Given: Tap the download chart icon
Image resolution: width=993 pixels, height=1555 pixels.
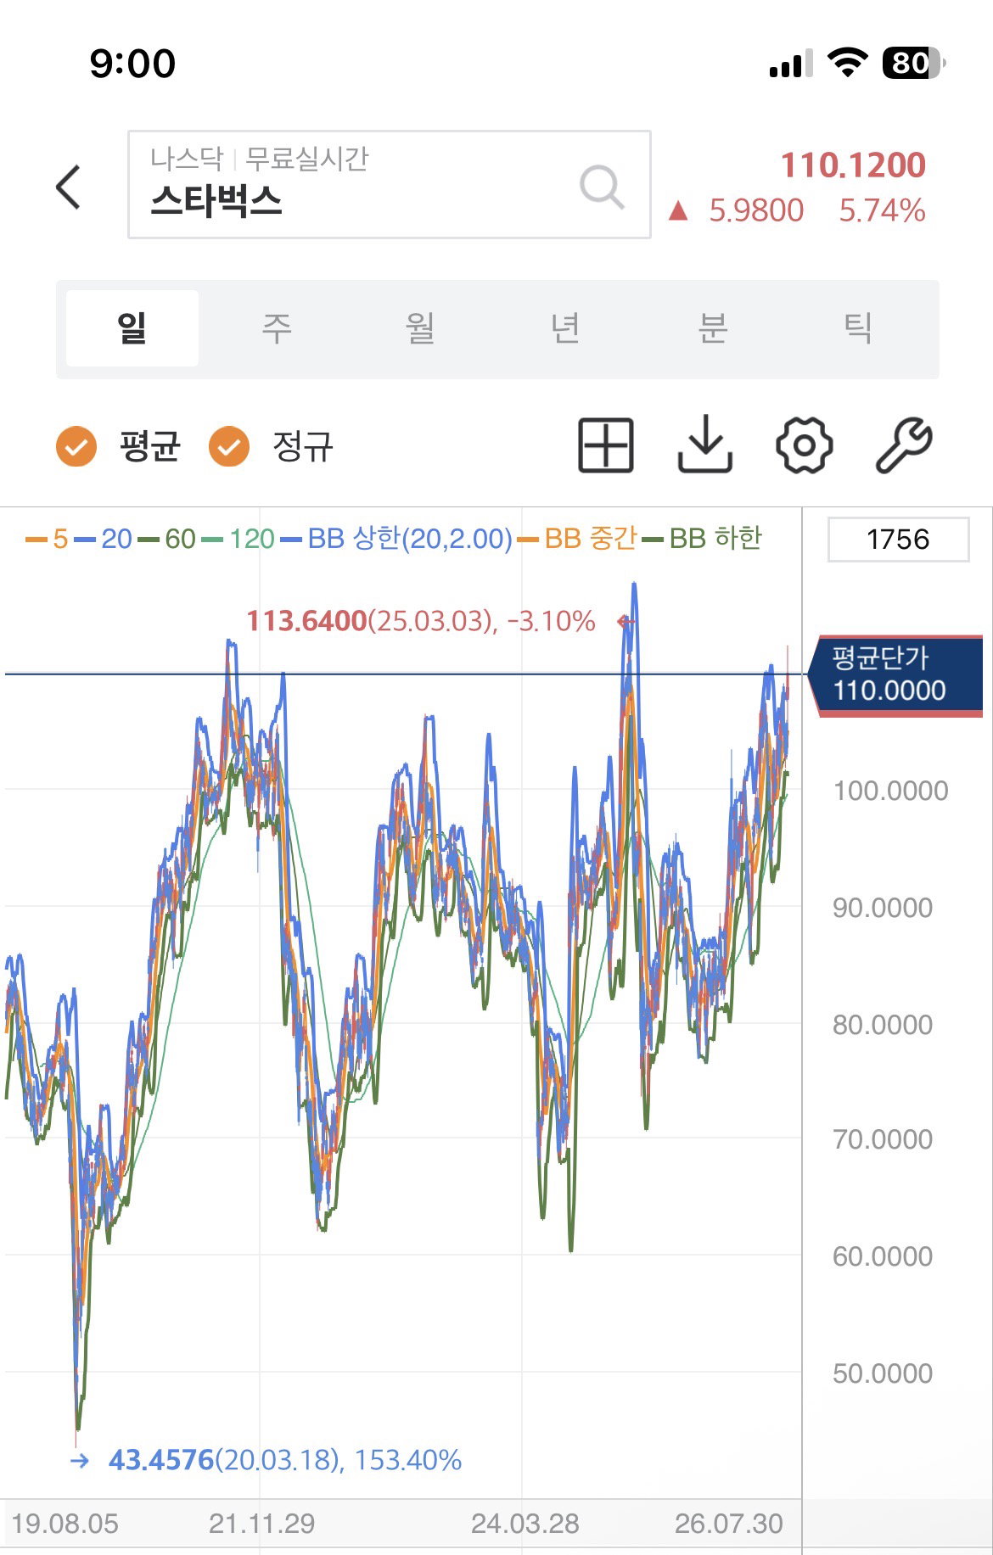Looking at the screenshot, I should [705, 445].
